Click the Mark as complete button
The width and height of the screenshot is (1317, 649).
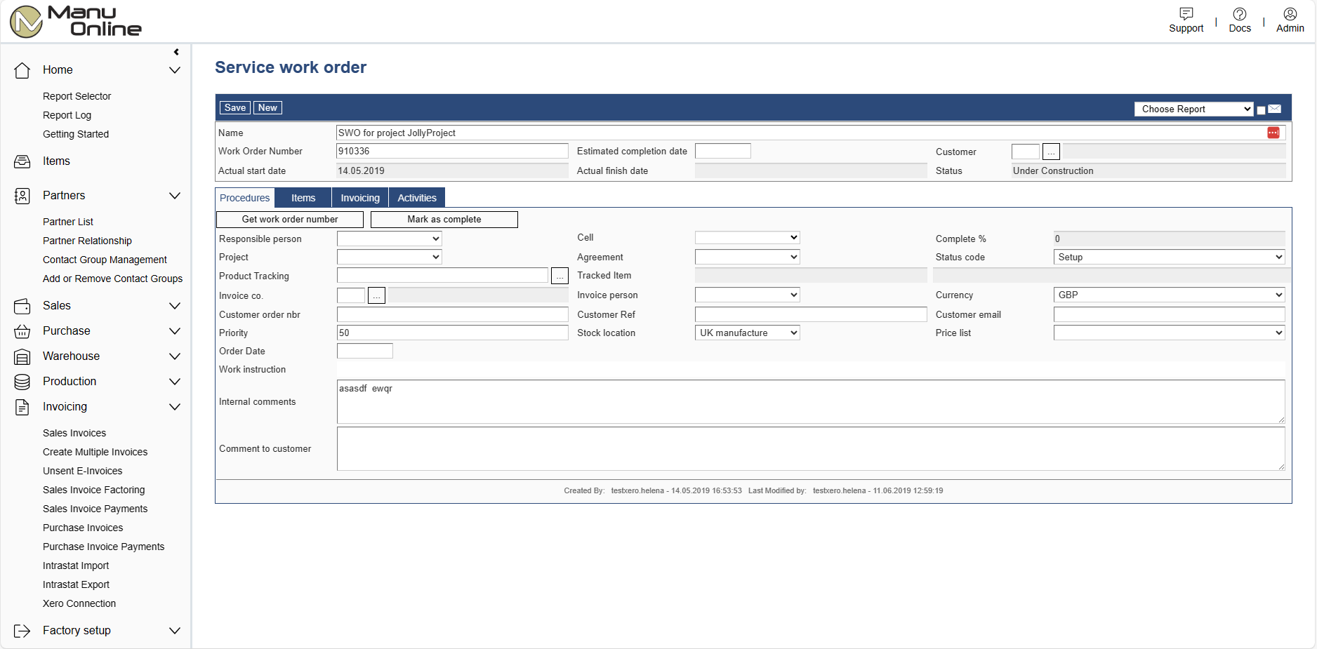point(444,220)
